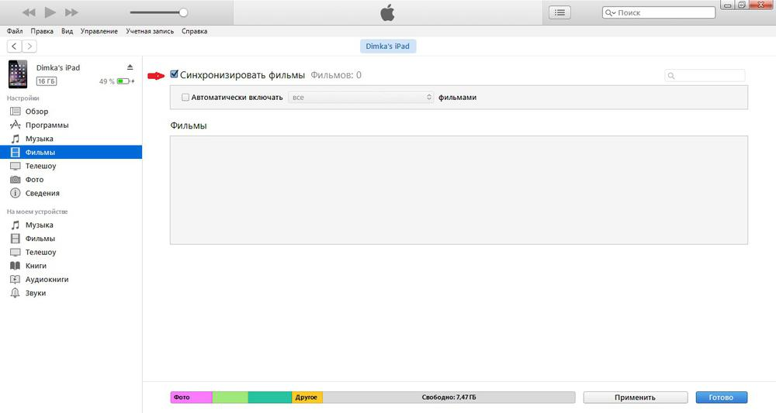Open the Справка menu
The width and height of the screenshot is (776, 413).
(x=195, y=31)
